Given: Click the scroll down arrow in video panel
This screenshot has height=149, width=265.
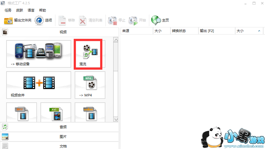Looking at the screenshot, I should (x=116, y=119).
